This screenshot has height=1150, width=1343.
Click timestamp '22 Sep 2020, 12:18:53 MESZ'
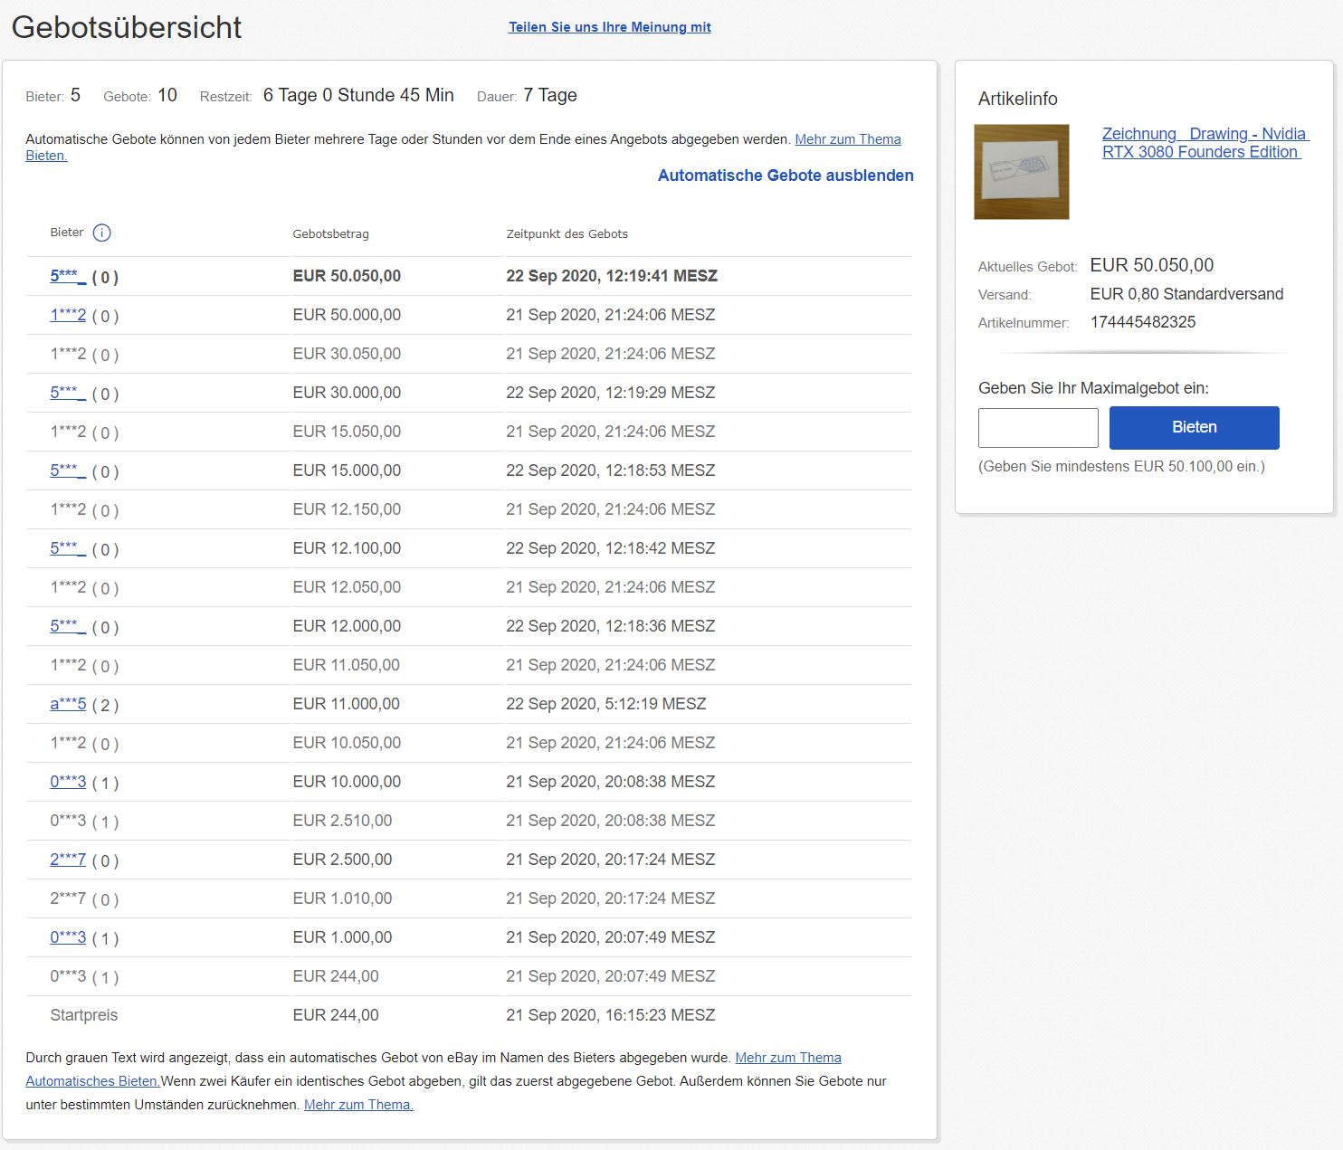[611, 470]
